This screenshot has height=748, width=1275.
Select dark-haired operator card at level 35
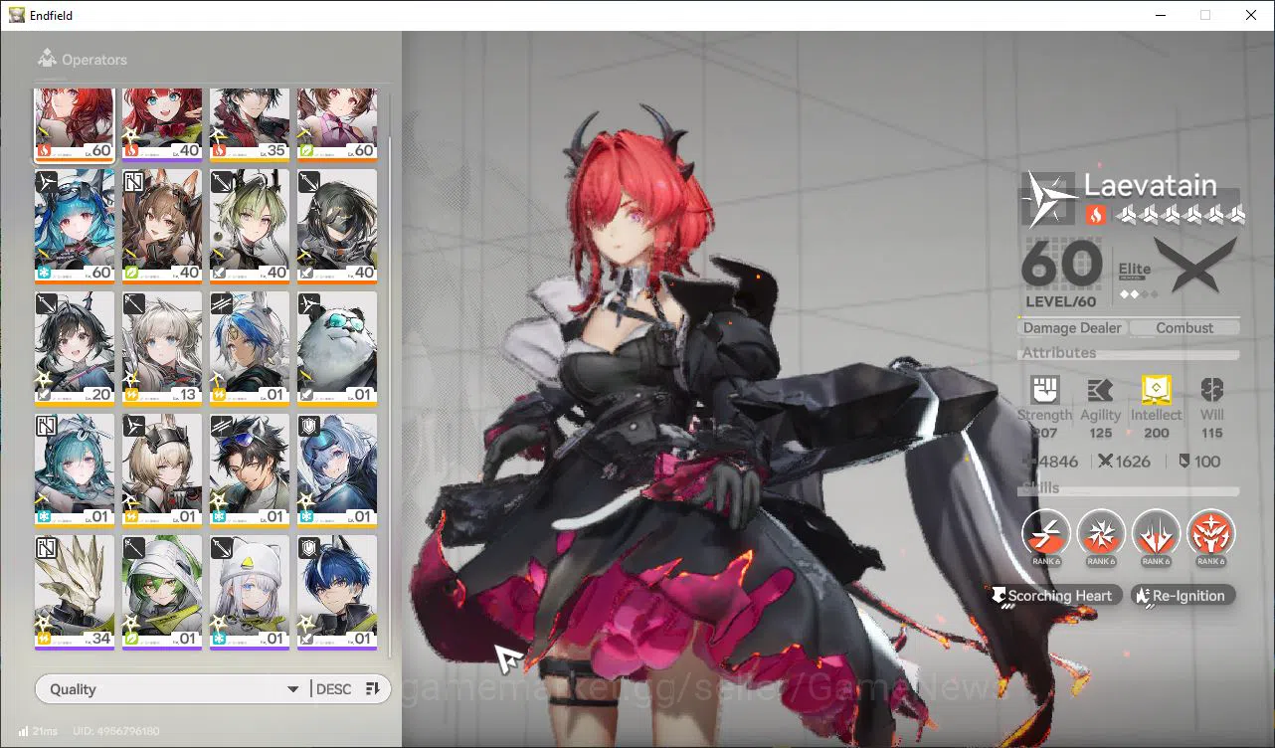[x=250, y=125]
